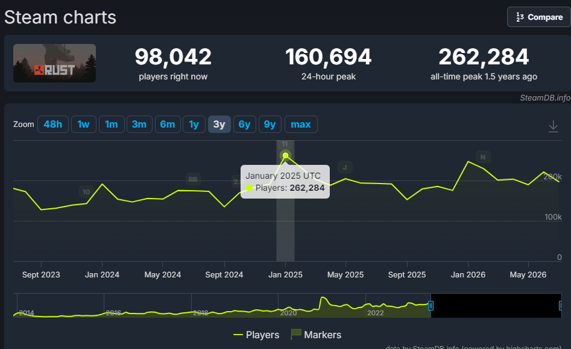This screenshot has height=349, width=571.
Task: Click the "10" marker flag on the chart
Action: (86, 192)
